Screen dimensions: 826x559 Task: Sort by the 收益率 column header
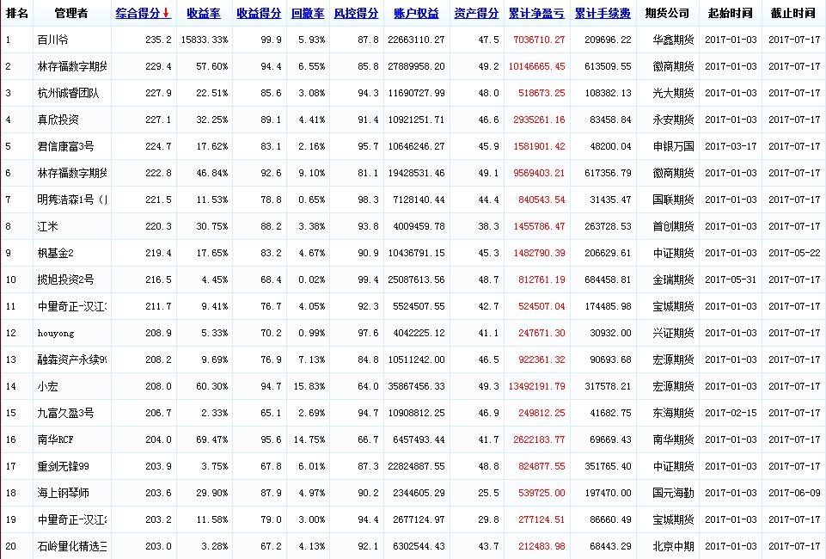click(204, 13)
